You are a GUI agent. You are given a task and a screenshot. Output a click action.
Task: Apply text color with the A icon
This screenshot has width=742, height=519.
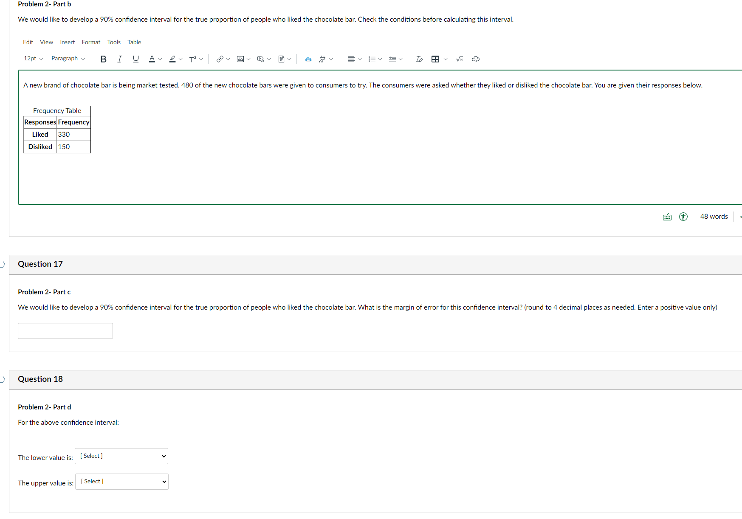[x=152, y=59]
